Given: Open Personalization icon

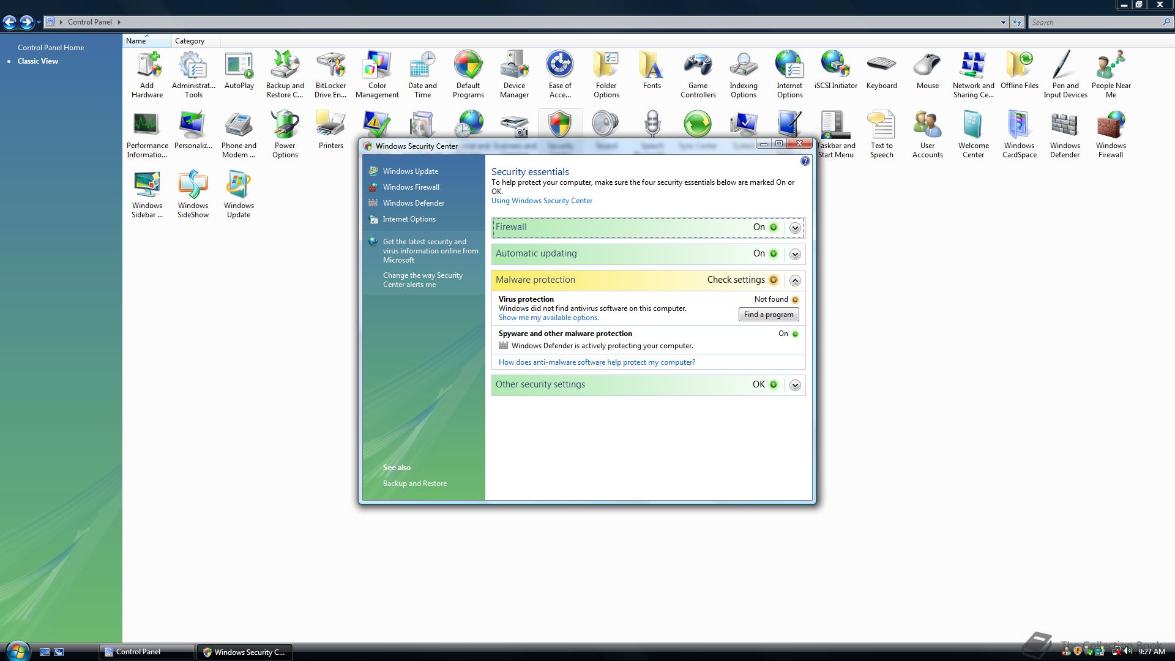Looking at the screenshot, I should pos(193,130).
